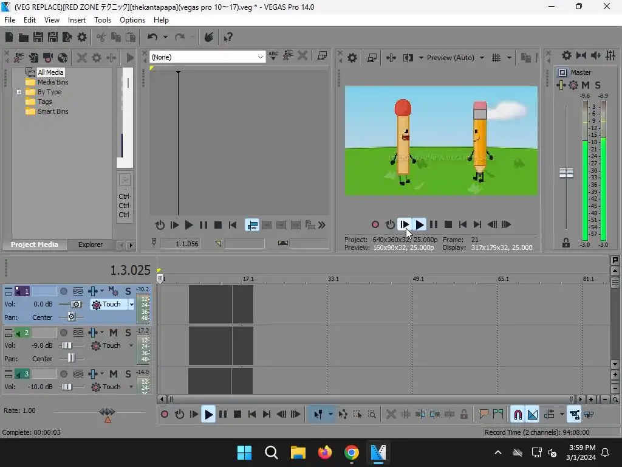Open overlays grid dropdown arrow
Viewport: 622px width, 467px height.
pyautogui.click(x=509, y=58)
